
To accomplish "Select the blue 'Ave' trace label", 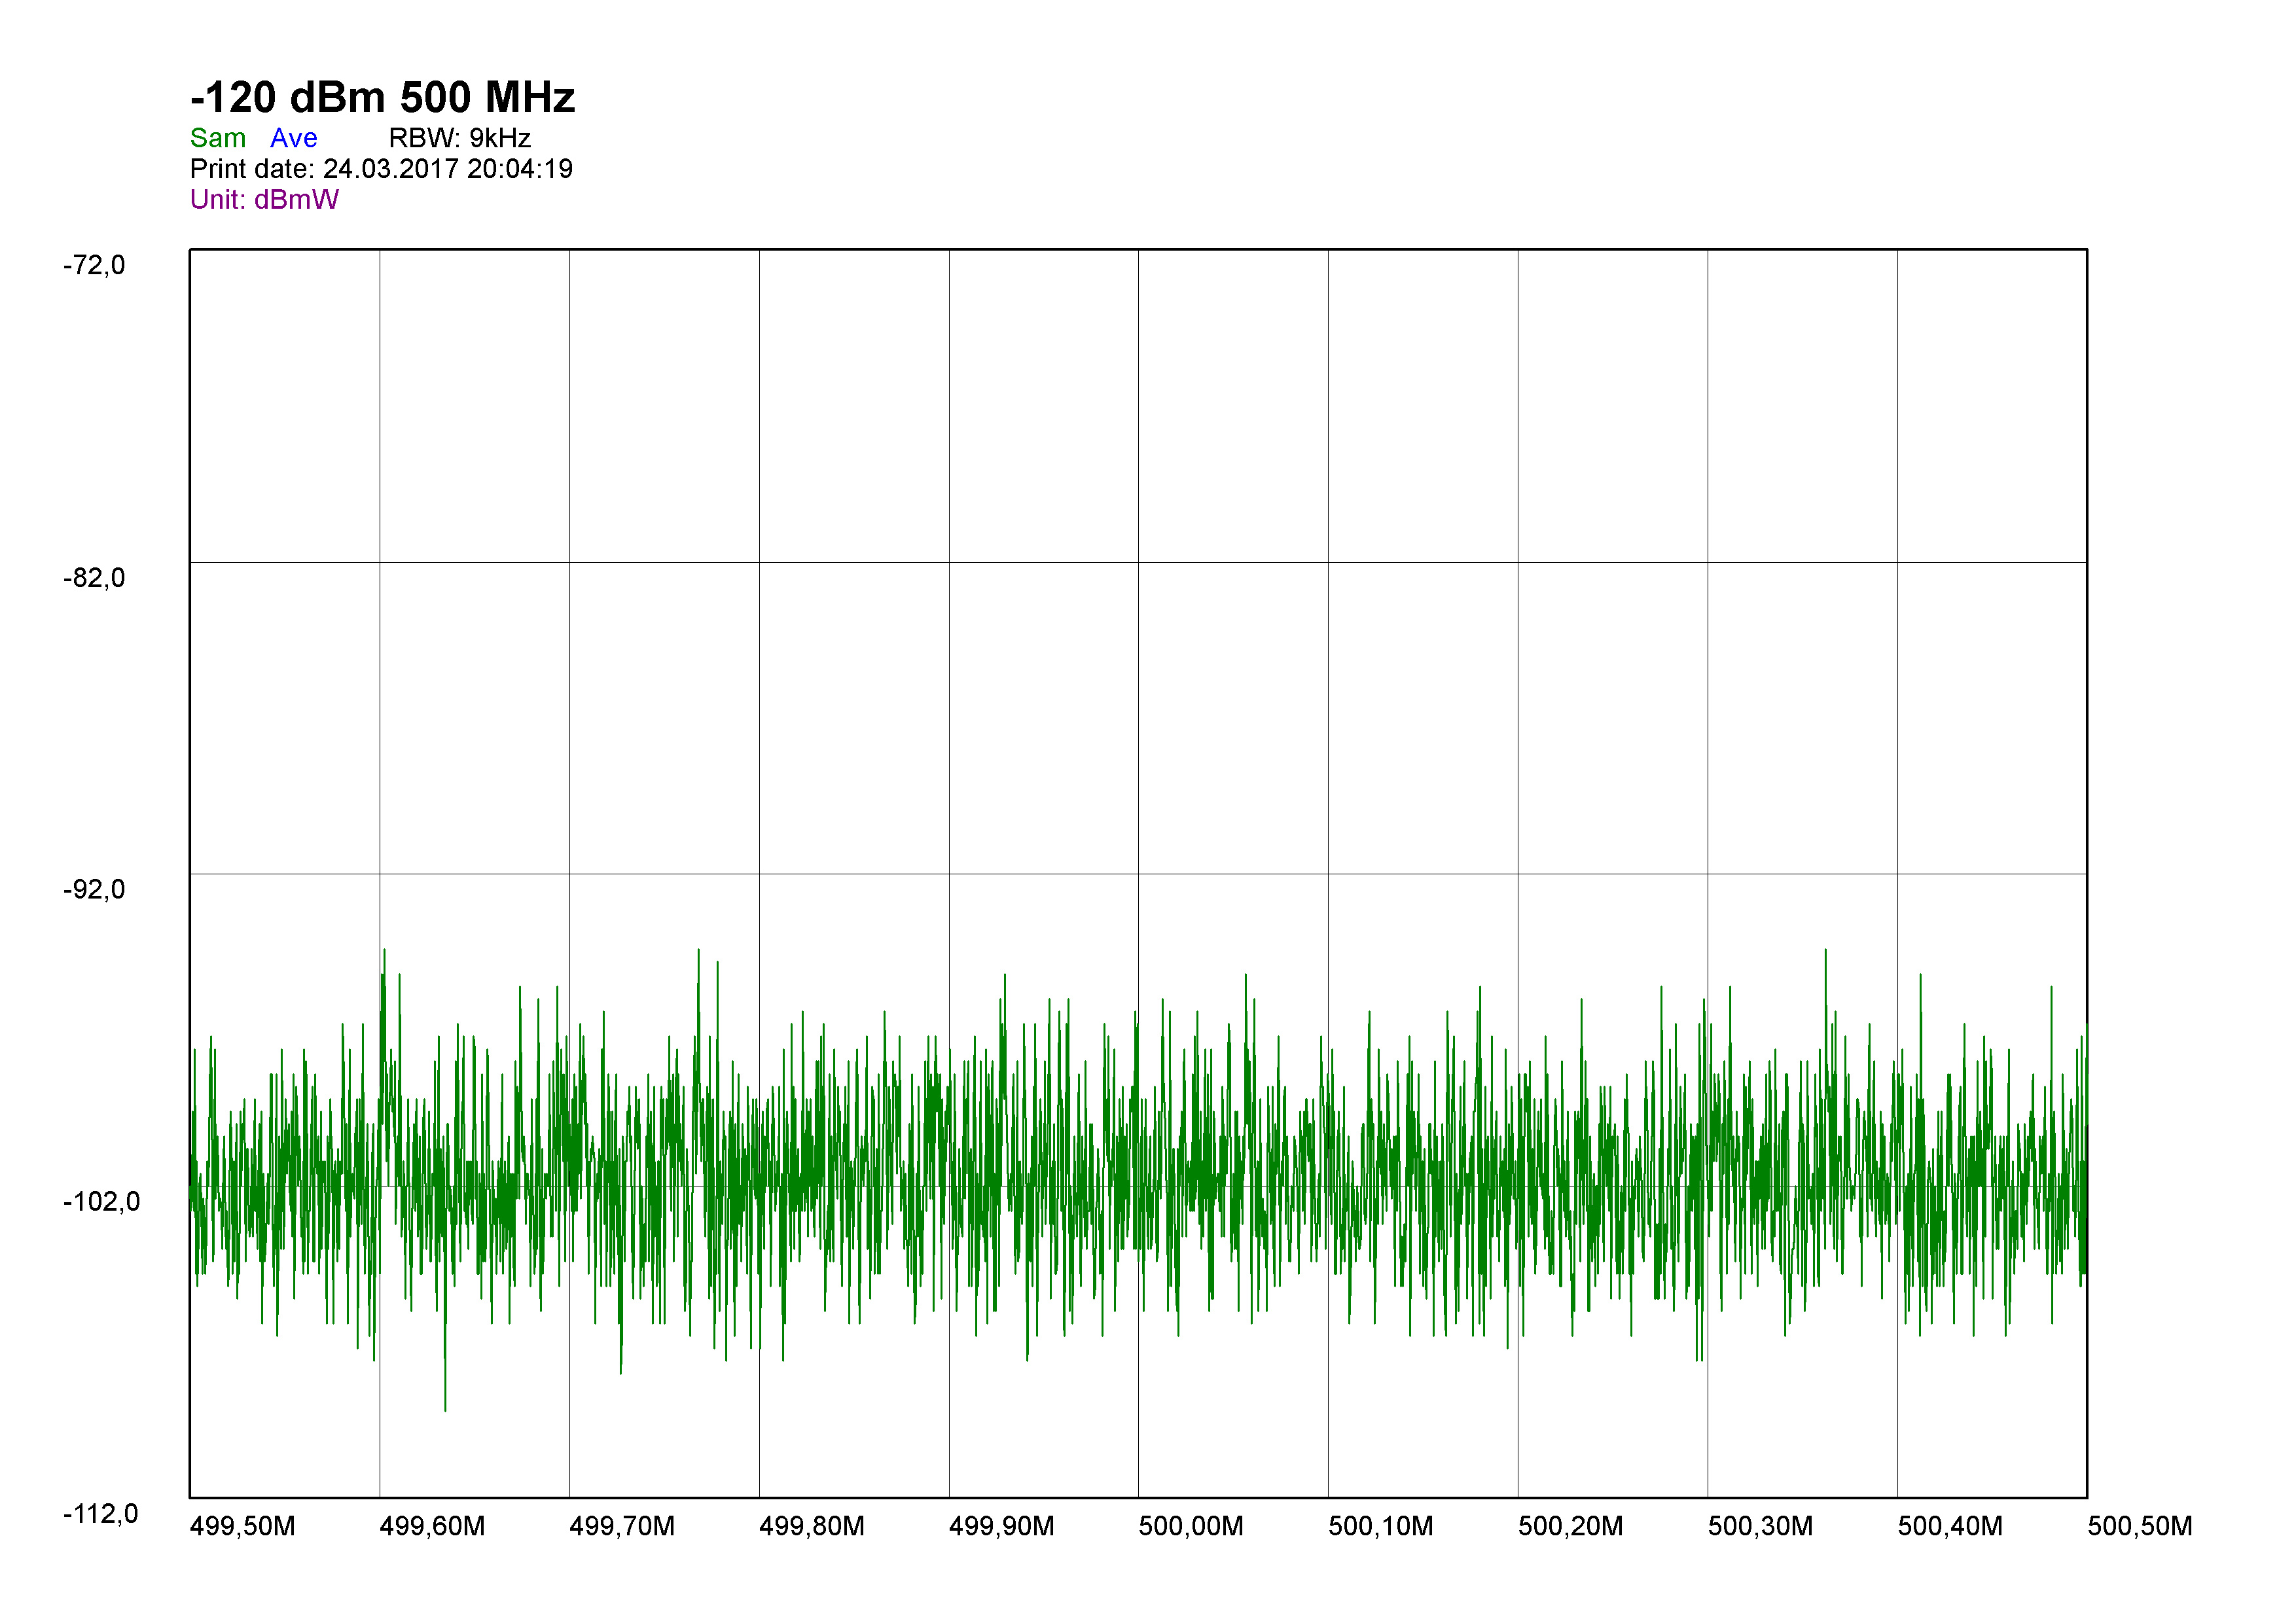I will point(293,138).
